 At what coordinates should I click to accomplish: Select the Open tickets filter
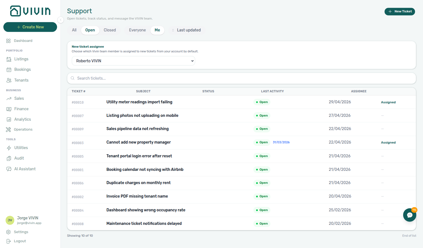[90, 30]
